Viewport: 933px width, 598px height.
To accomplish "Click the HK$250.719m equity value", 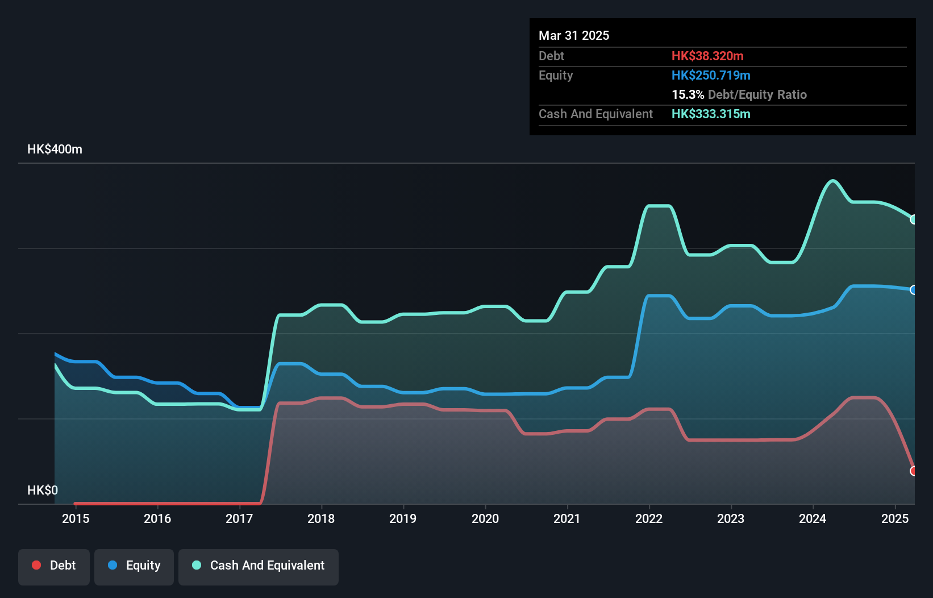I will pos(711,75).
